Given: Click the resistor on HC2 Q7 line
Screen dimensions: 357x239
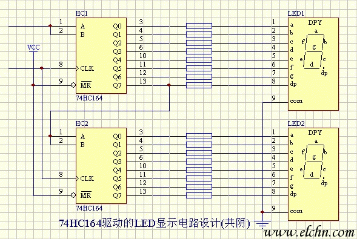Looking at the screenshot, I should [x=199, y=195].
